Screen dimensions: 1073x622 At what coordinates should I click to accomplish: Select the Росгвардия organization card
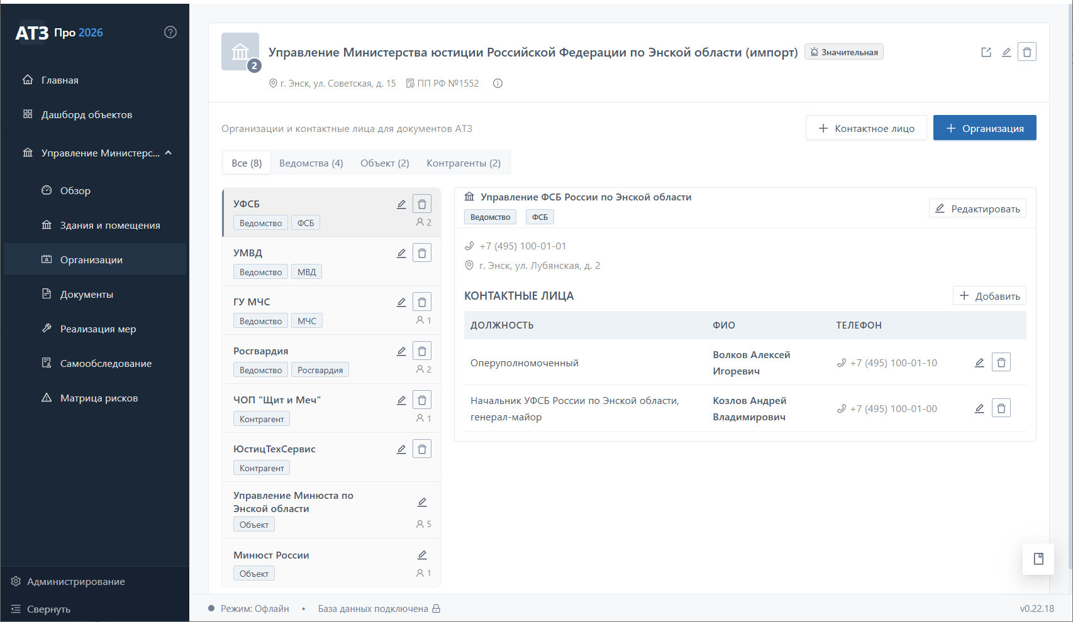pos(331,359)
